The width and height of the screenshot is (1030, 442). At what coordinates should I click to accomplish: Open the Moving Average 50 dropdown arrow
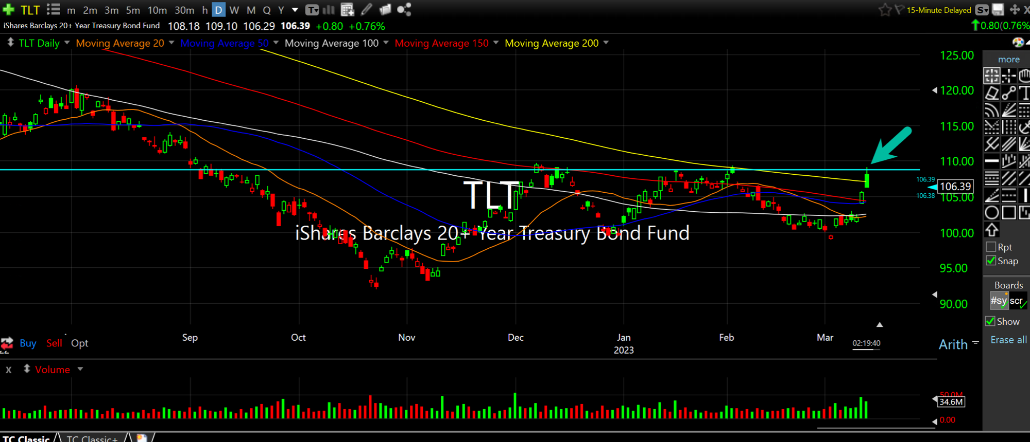pos(276,43)
